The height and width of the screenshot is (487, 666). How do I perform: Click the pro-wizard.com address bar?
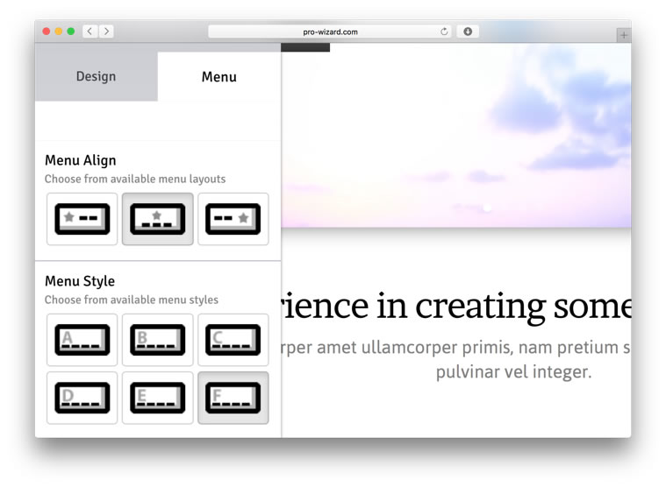pyautogui.click(x=330, y=32)
